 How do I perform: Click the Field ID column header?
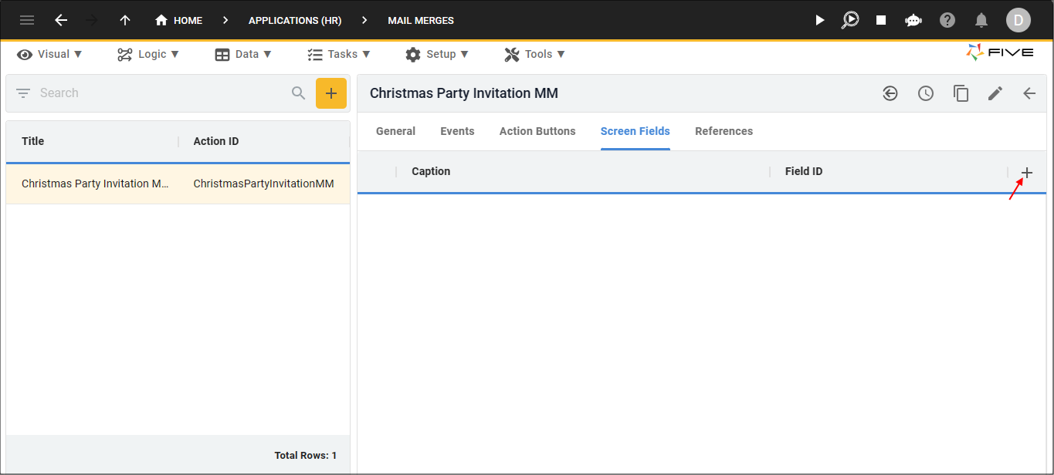point(804,171)
